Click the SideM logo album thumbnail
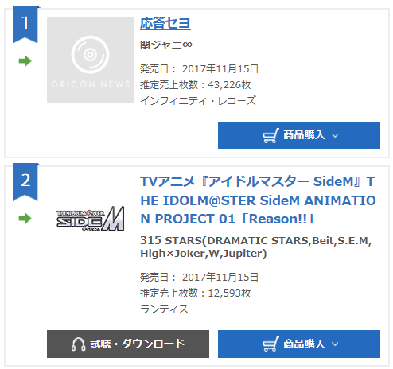Image resolution: width=393 pixels, height=369 pixels. [90, 219]
